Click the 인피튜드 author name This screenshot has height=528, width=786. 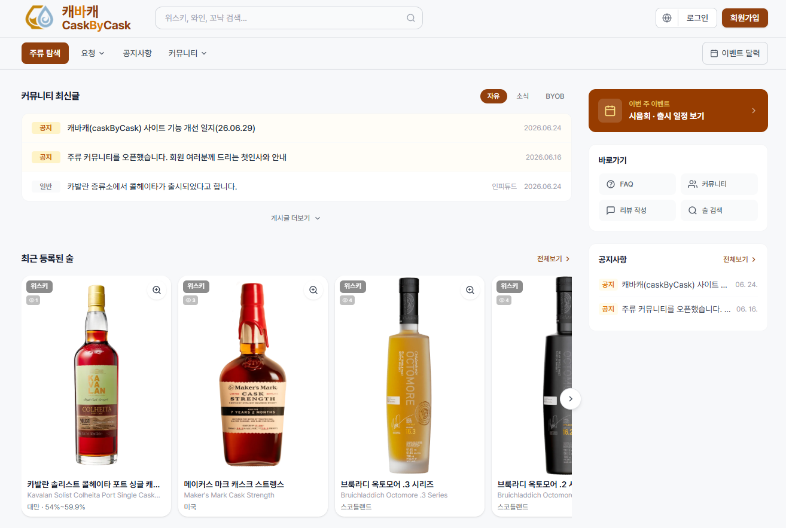pos(504,187)
